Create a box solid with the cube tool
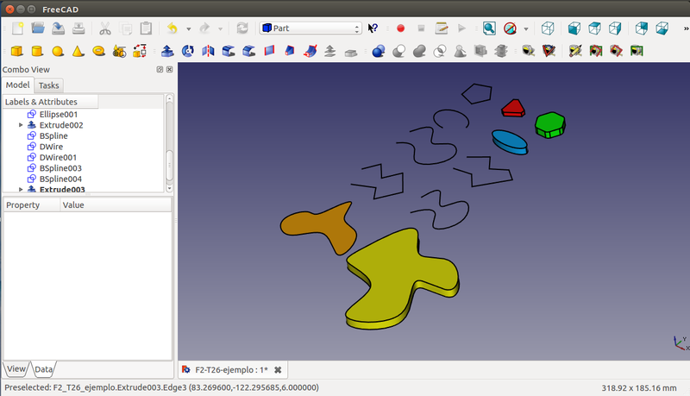Image resolution: width=690 pixels, height=396 pixels. [x=16, y=51]
